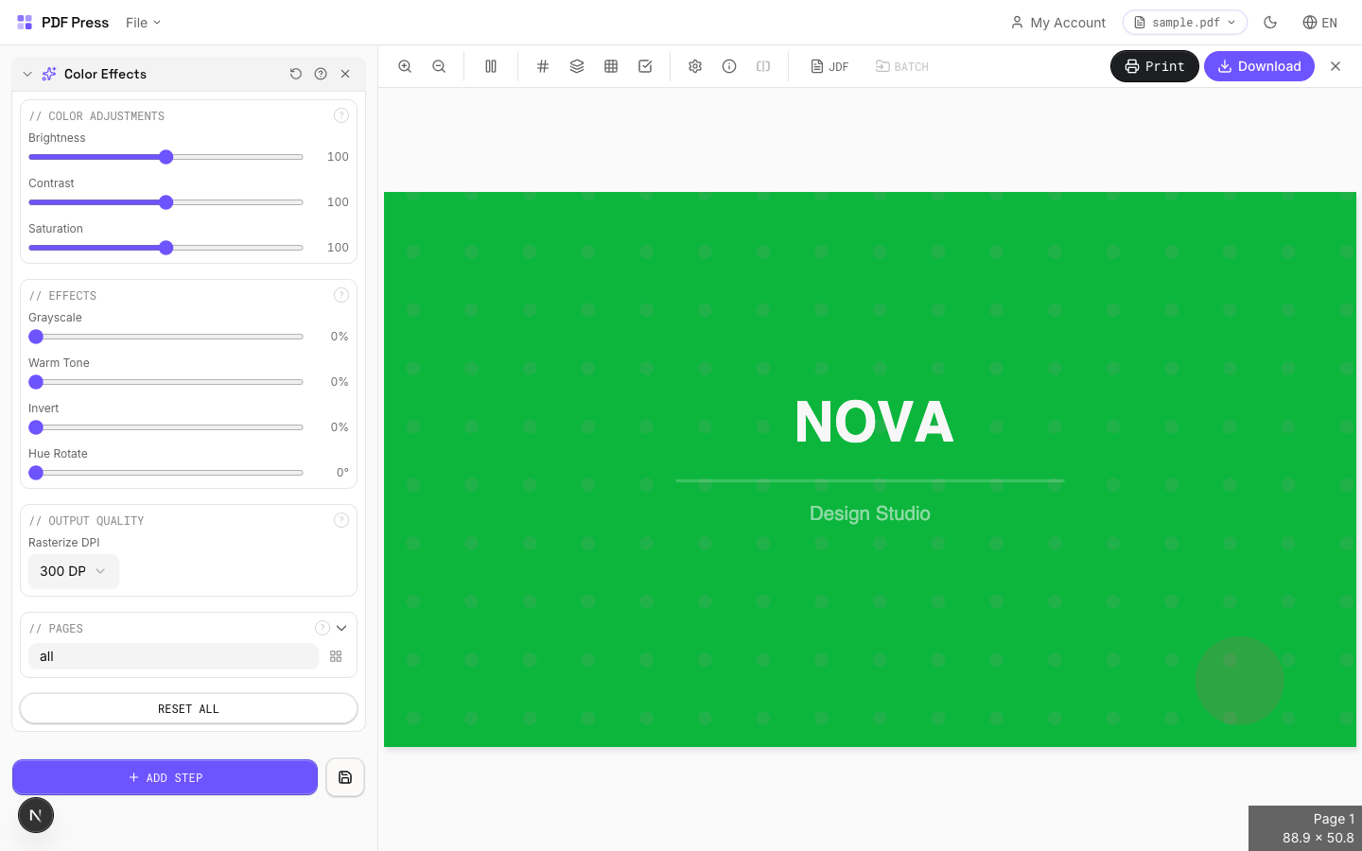This screenshot has width=1362, height=851.
Task: Collapse the Pages section chevron
Action: pyautogui.click(x=341, y=628)
